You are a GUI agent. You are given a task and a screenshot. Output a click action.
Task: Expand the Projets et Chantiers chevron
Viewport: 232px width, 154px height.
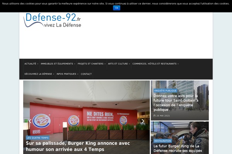point(105,64)
